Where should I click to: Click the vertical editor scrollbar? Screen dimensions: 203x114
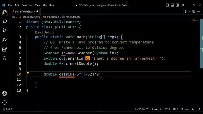[x=202, y=44]
